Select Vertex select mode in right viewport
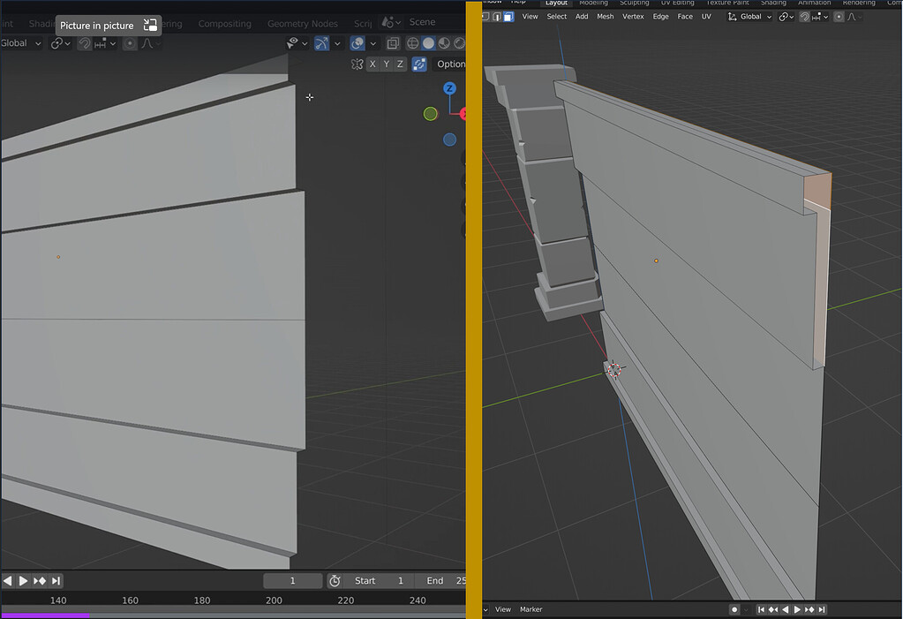The width and height of the screenshot is (903, 619). coord(485,16)
